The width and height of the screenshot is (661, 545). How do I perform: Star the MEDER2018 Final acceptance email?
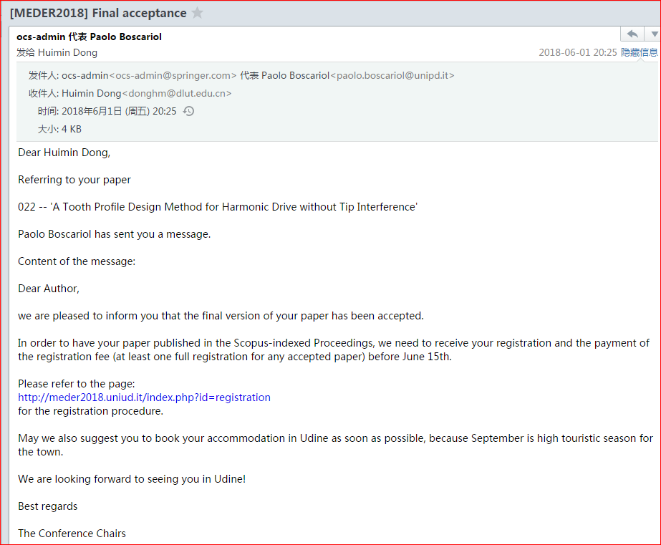[198, 13]
